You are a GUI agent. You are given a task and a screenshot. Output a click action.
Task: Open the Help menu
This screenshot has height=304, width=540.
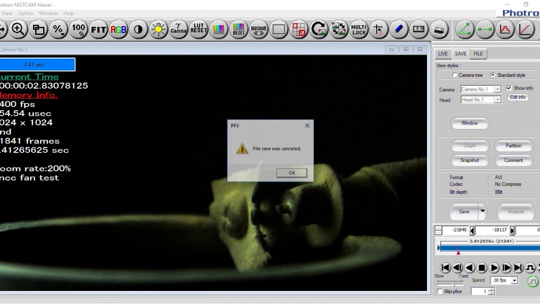click(68, 13)
